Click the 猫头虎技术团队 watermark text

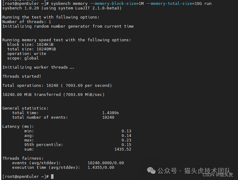pyautogui.click(x=207, y=171)
